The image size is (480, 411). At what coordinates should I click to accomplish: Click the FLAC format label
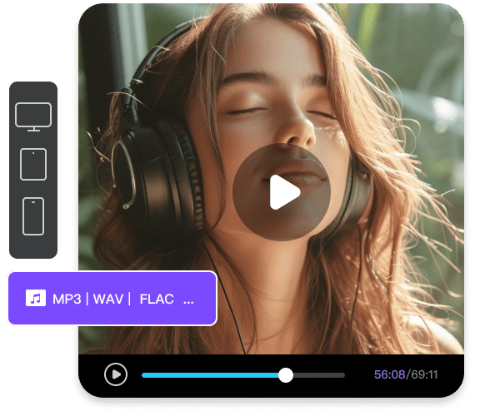click(x=157, y=299)
